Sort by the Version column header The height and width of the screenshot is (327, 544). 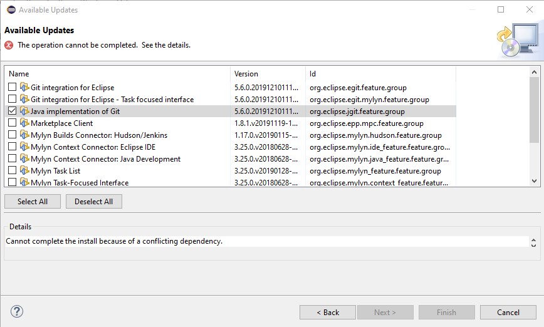pyautogui.click(x=268, y=73)
